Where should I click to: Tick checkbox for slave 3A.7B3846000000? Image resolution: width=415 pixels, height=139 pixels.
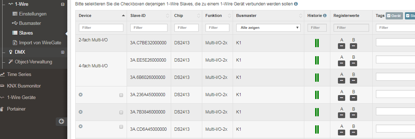(121, 112)
